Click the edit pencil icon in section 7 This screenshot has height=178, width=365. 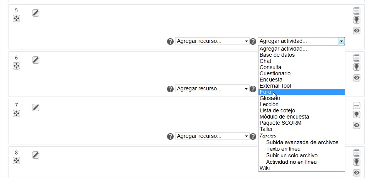[x=35, y=107]
